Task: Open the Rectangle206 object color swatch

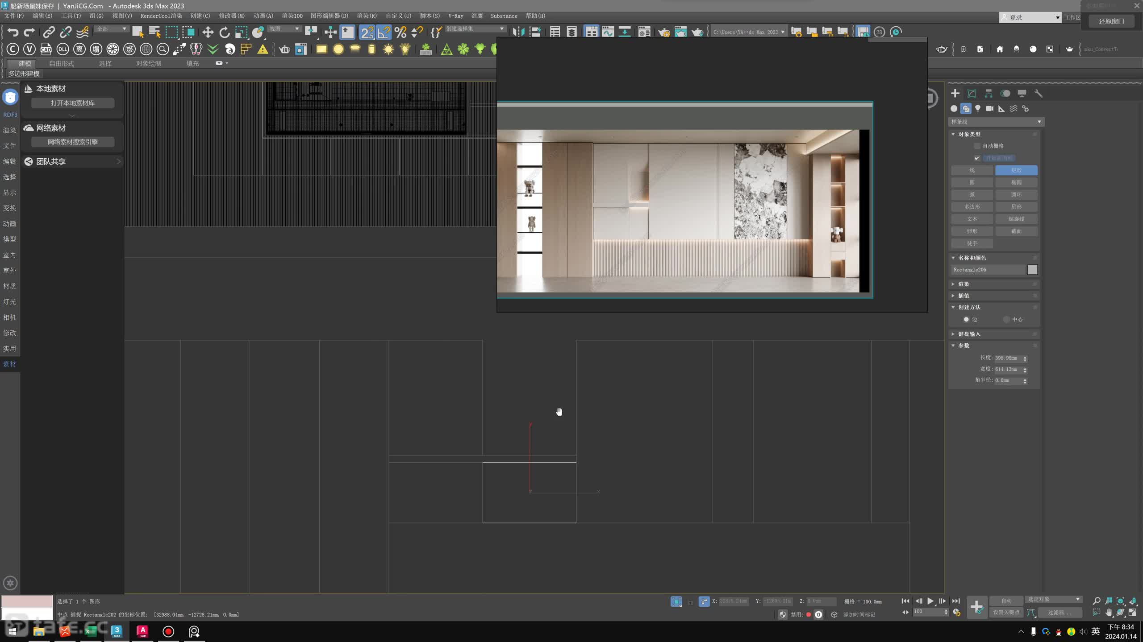Action: (1032, 270)
